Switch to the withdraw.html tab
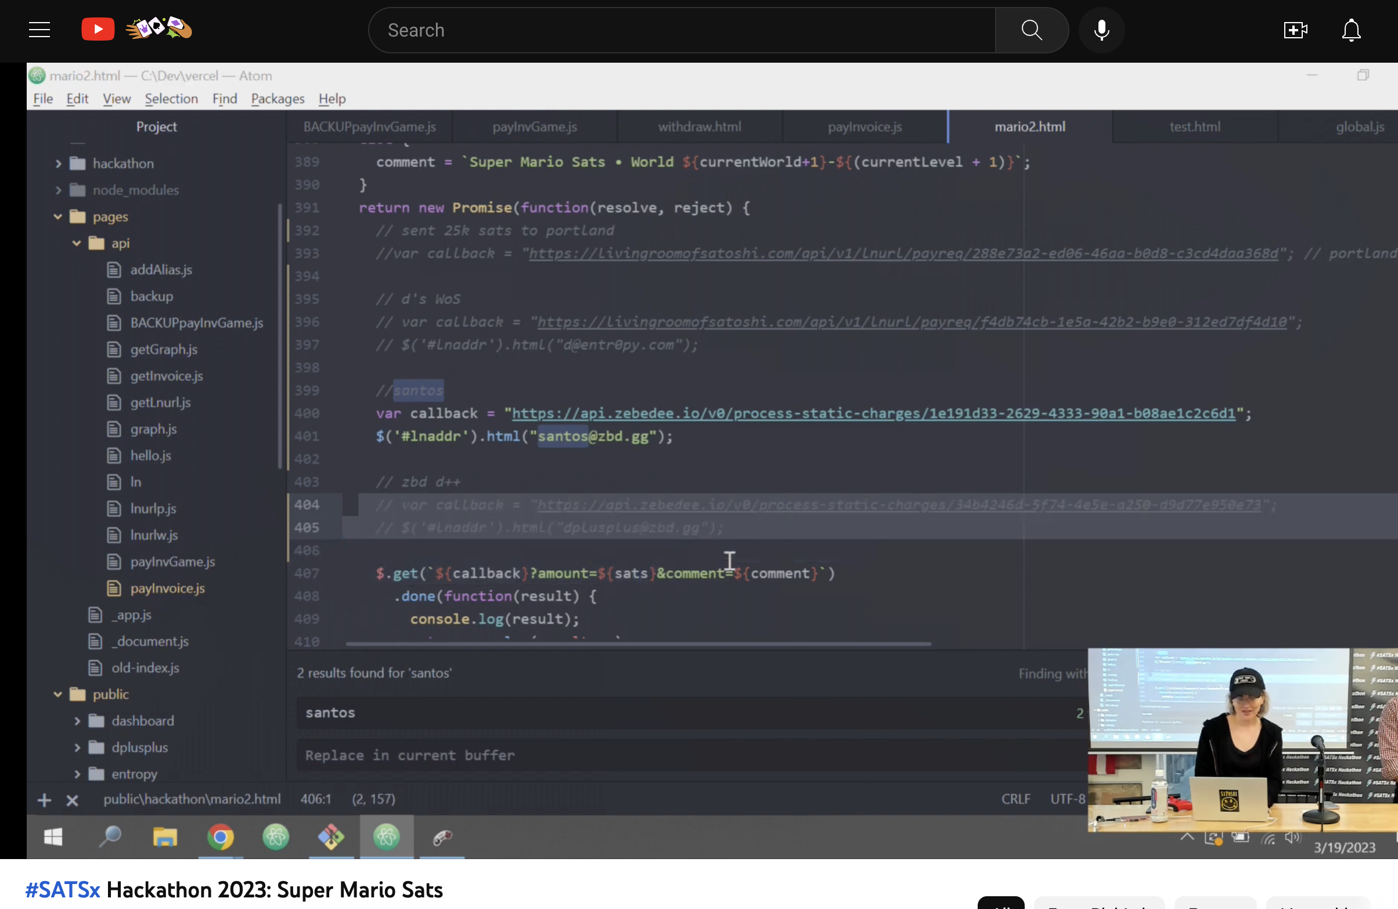This screenshot has width=1398, height=909. [699, 127]
